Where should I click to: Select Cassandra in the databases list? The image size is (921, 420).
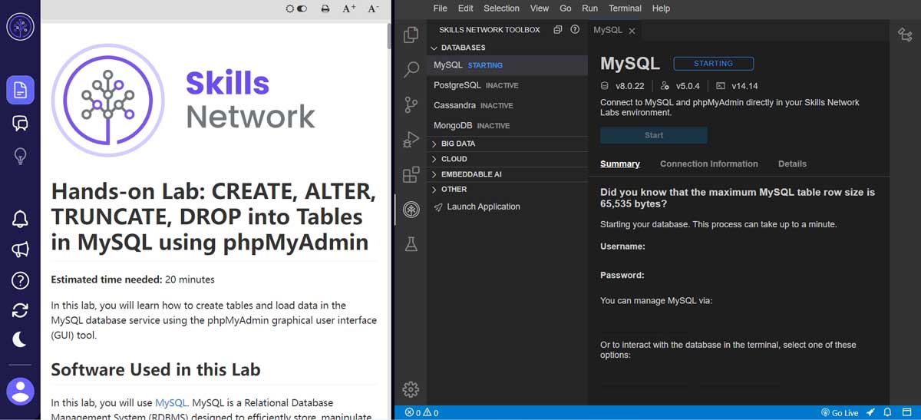[x=508, y=105]
